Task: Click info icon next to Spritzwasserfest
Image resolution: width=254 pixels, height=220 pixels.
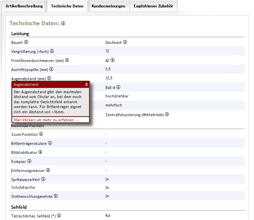Action: (43, 179)
